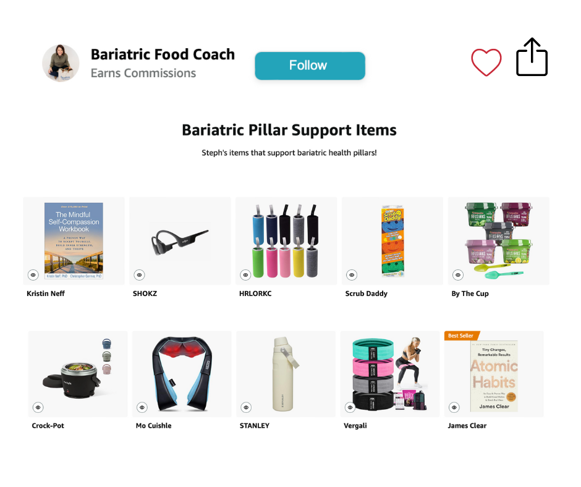The image size is (581, 487).
Task: Quick view the Crock-Pot food warmer
Action: click(38, 407)
